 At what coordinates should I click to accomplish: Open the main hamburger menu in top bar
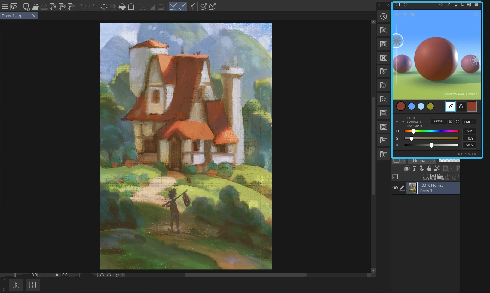(x=5, y=6)
